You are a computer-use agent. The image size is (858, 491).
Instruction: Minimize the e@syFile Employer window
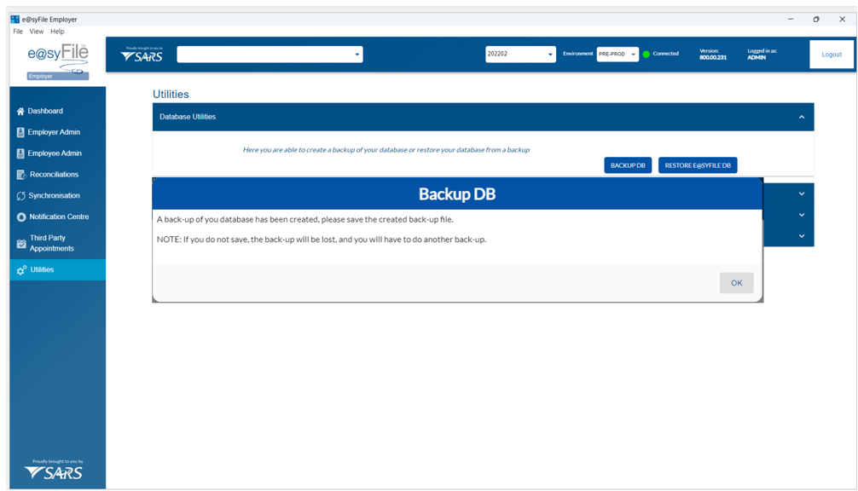[x=791, y=19]
